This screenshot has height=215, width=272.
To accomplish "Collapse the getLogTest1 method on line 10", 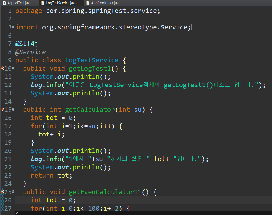I will pos(13,69).
